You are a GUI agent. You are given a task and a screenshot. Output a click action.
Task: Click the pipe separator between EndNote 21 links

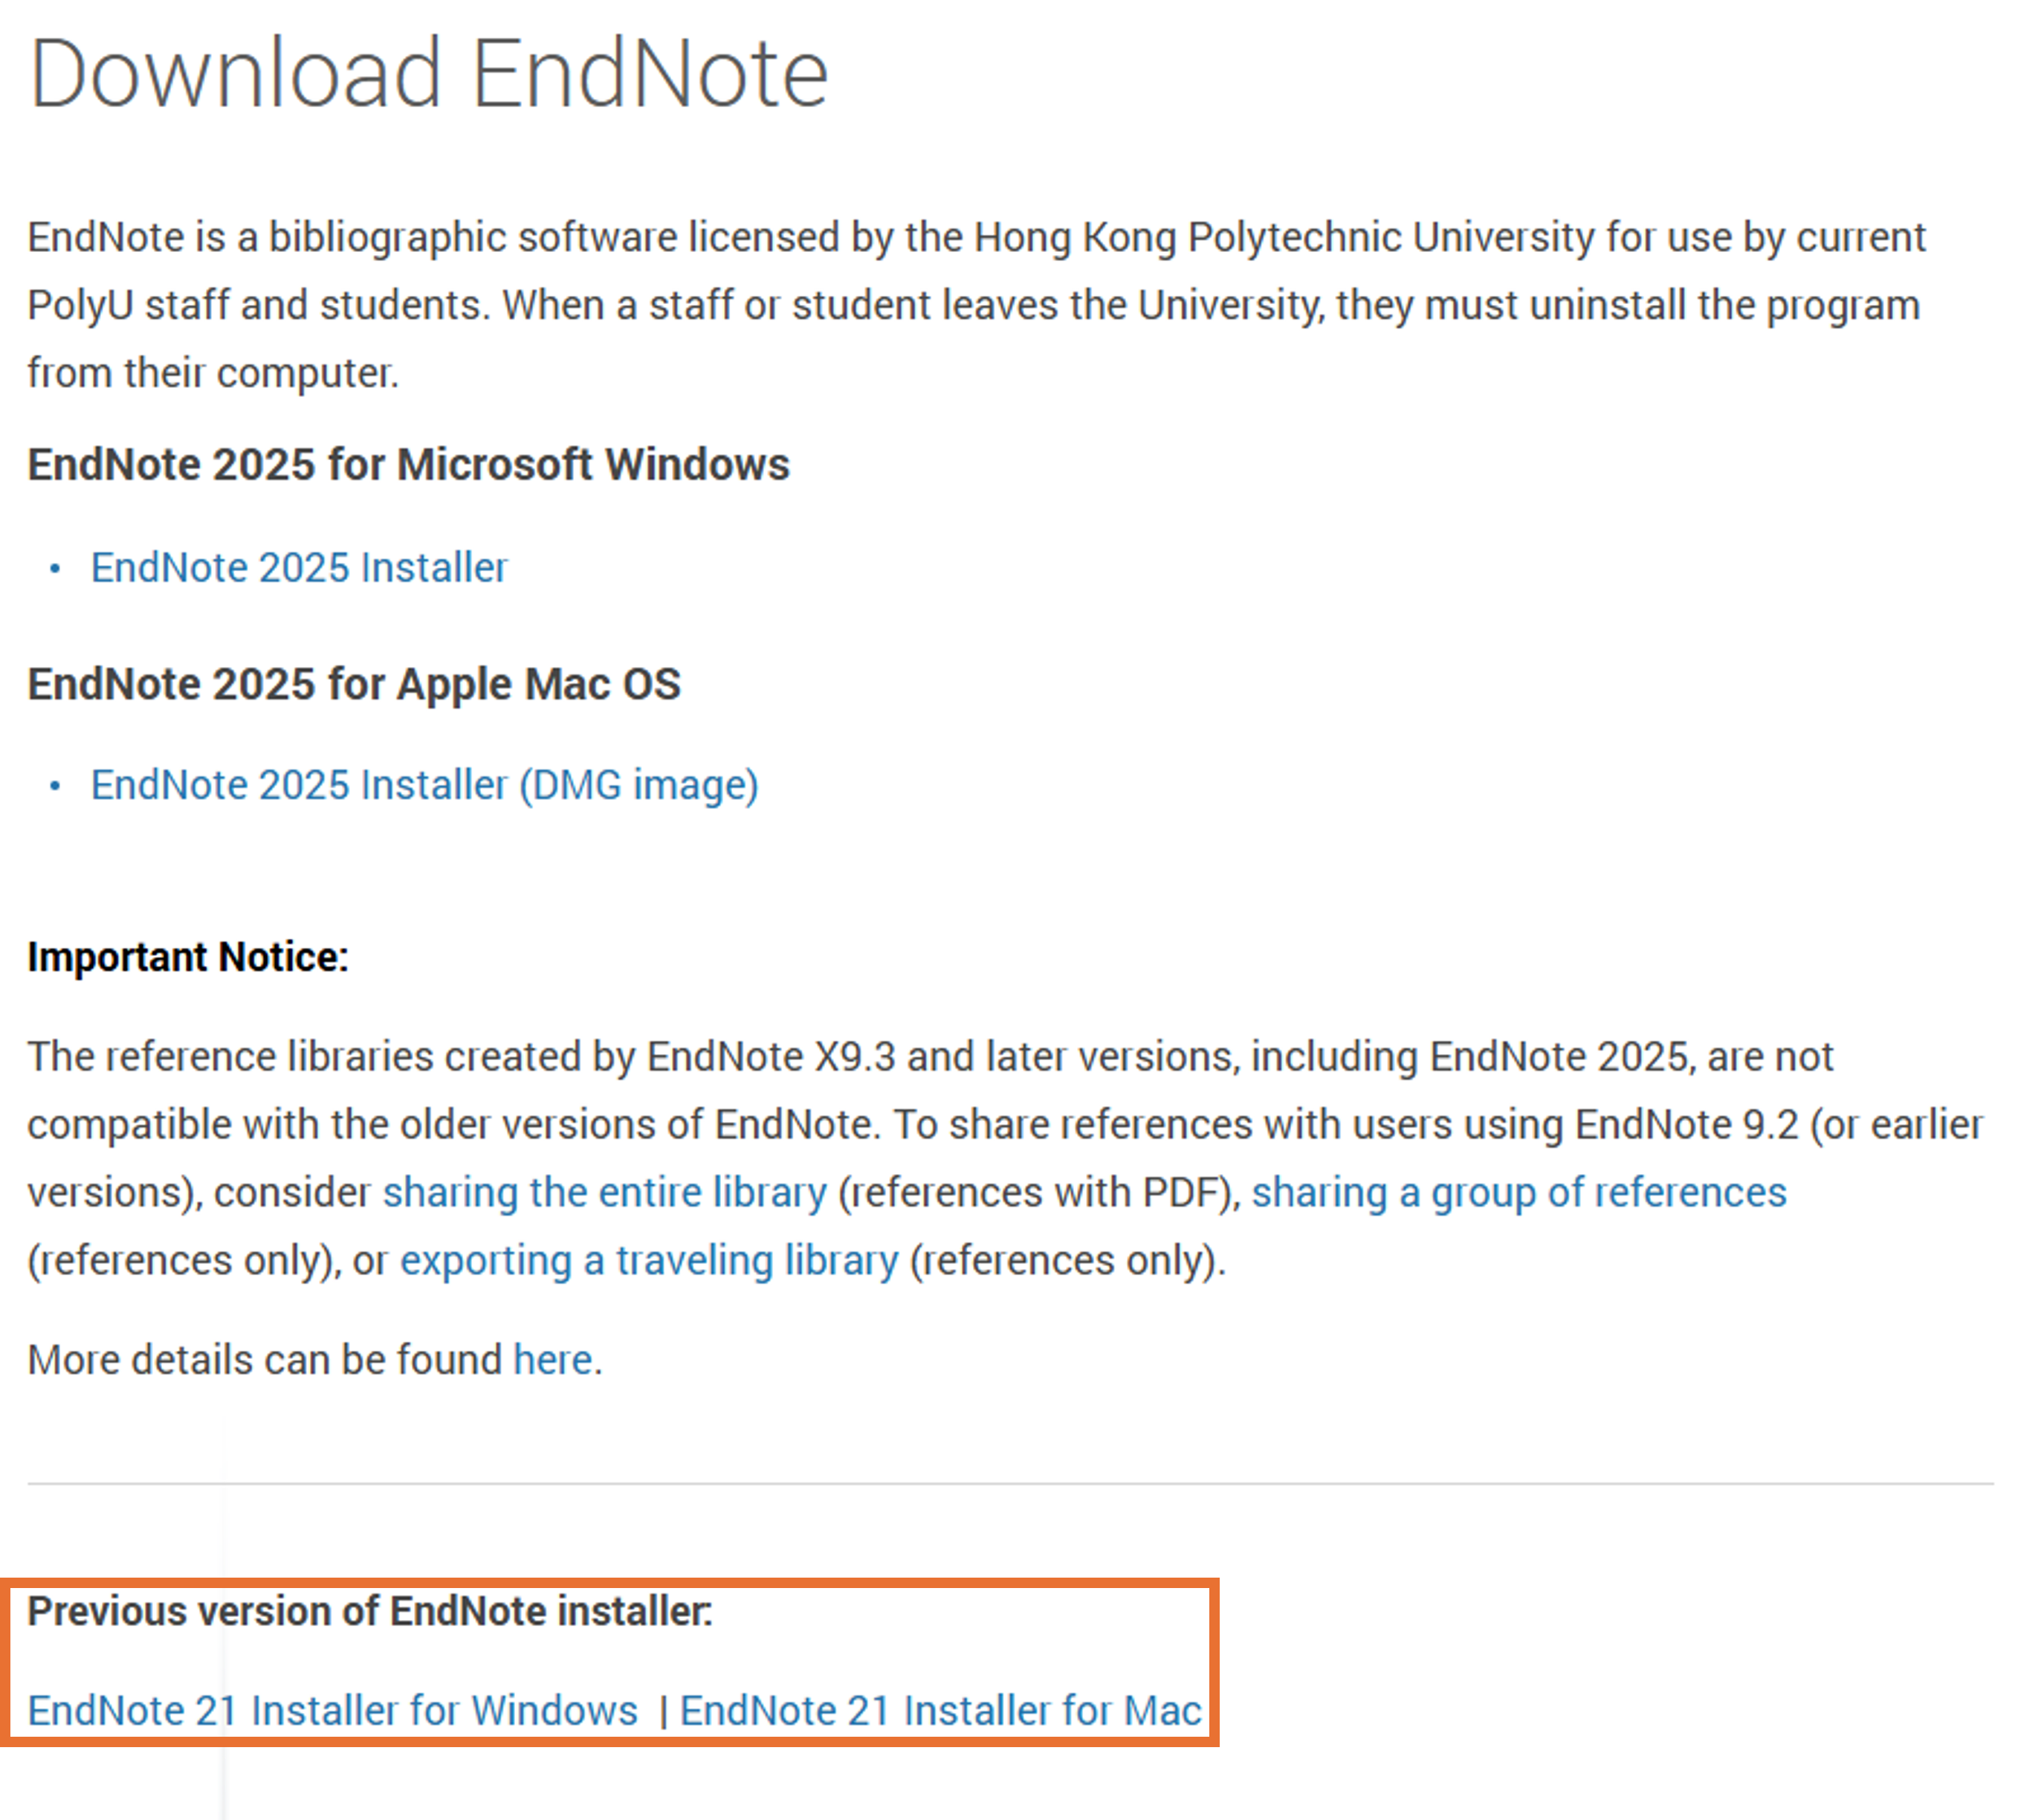pos(663,1711)
